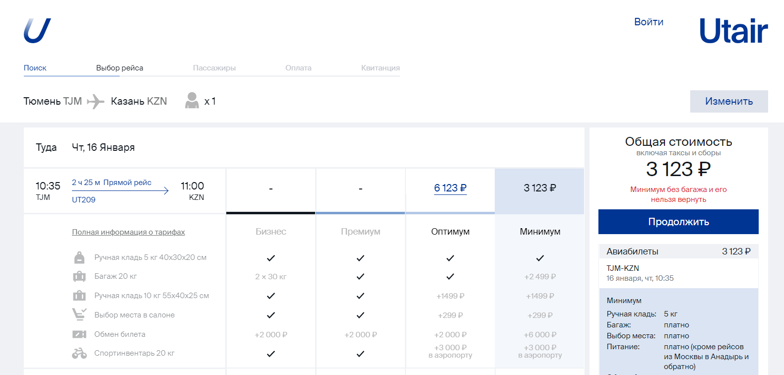Click the passenger silhouette icon
This screenshot has width=784, height=375.
point(192,101)
